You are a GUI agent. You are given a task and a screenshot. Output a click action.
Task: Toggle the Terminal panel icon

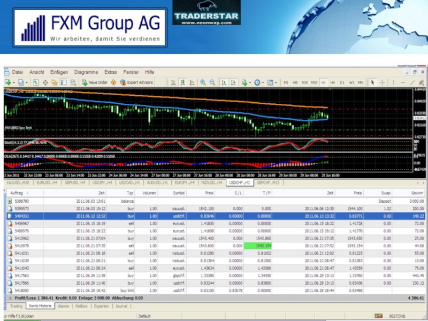point(64,82)
